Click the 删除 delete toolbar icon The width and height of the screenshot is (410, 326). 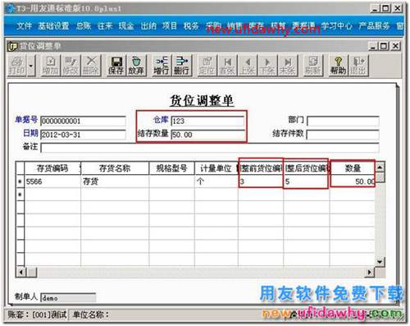(91, 66)
